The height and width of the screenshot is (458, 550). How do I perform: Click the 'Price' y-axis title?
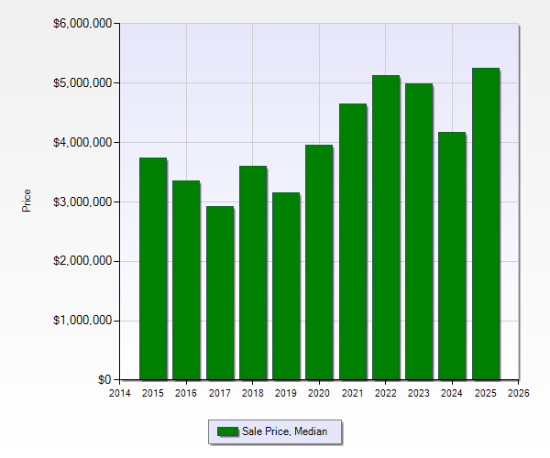(x=27, y=201)
